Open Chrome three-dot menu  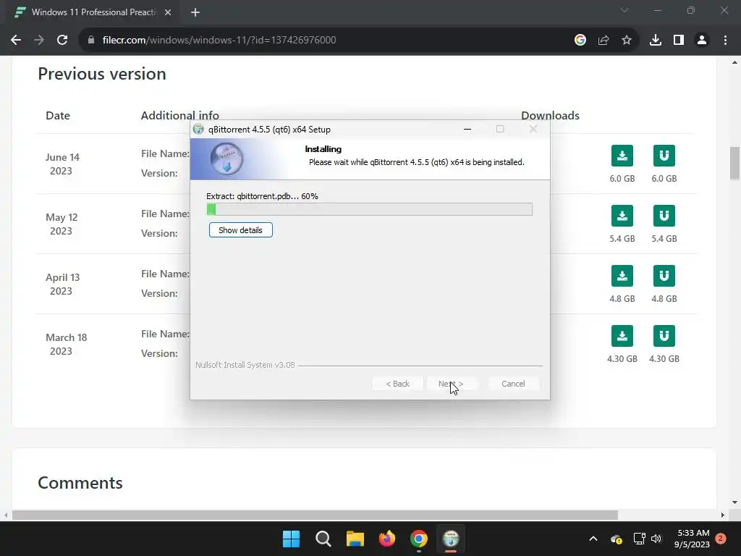(x=725, y=41)
